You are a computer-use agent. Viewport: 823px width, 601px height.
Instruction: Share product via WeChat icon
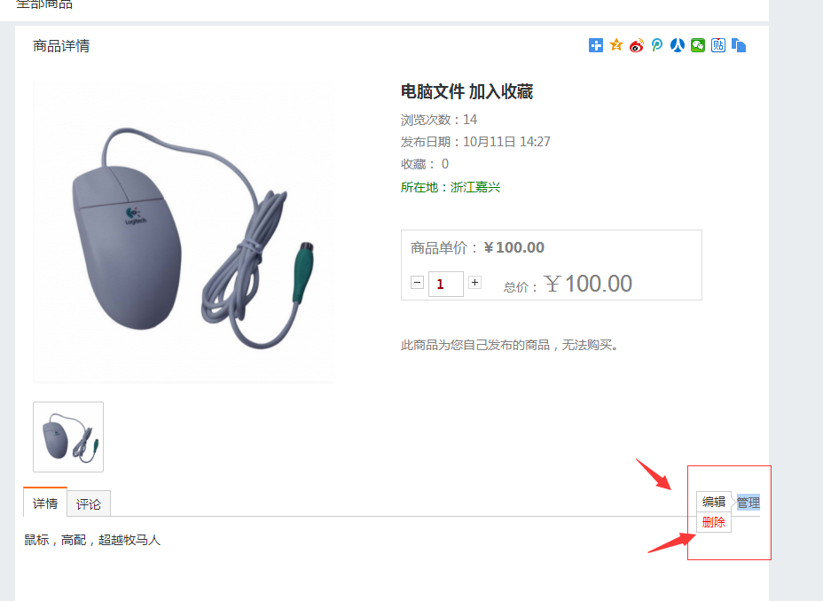pyautogui.click(x=698, y=45)
